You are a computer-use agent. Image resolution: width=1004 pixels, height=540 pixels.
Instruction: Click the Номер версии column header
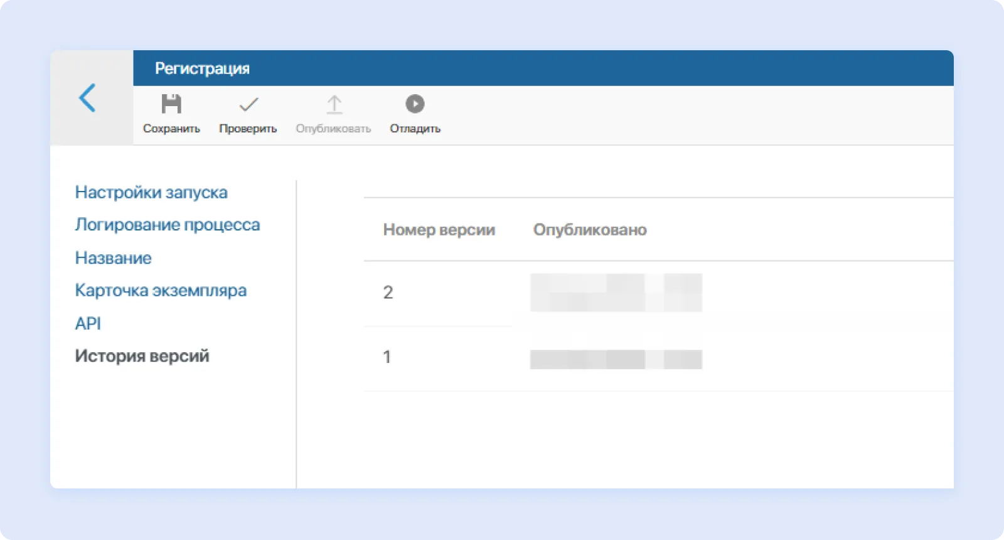coord(439,230)
